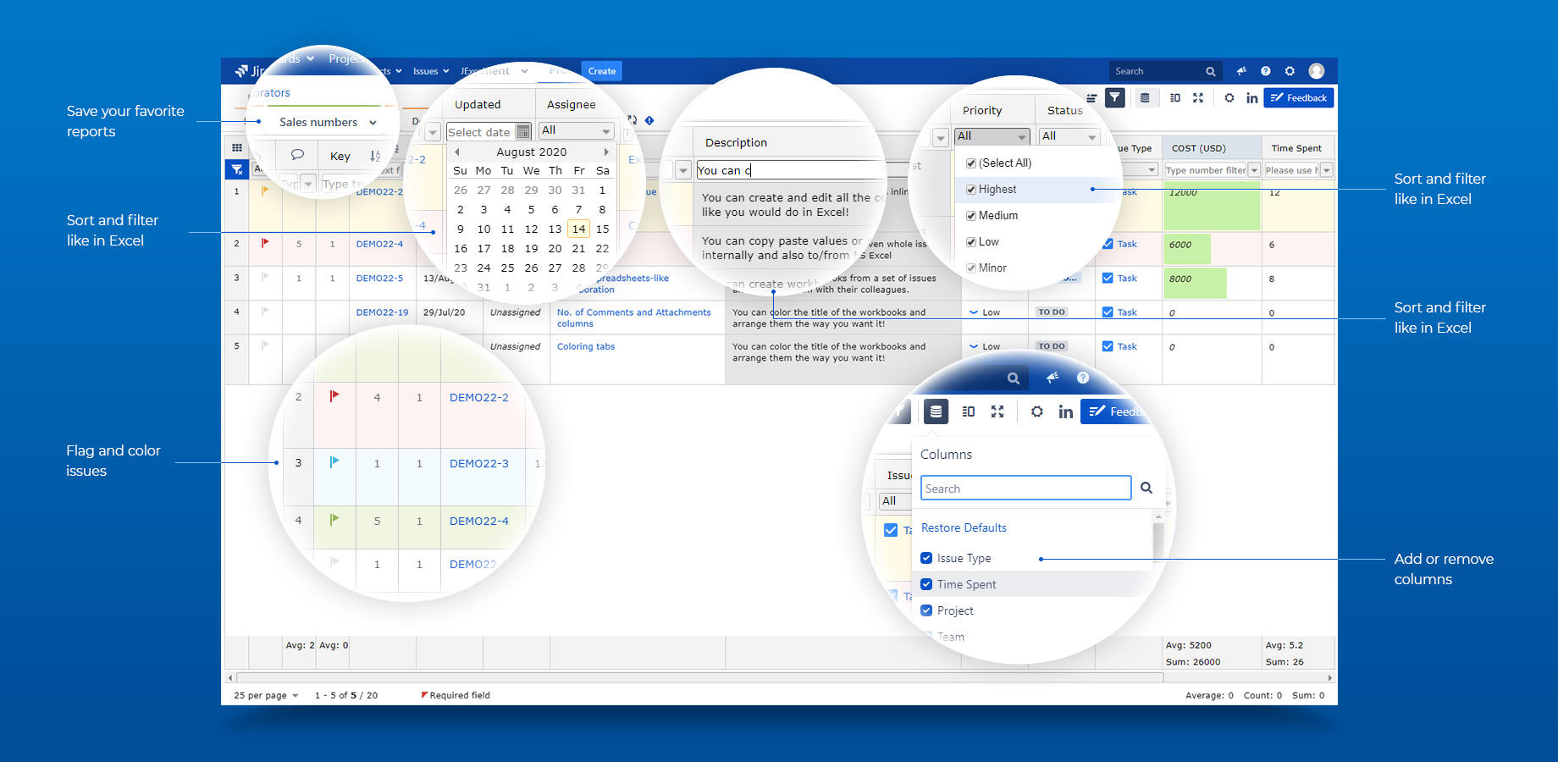Click the comment bubble column header icon
This screenshot has width=1558, height=762.
pyautogui.click(x=297, y=155)
